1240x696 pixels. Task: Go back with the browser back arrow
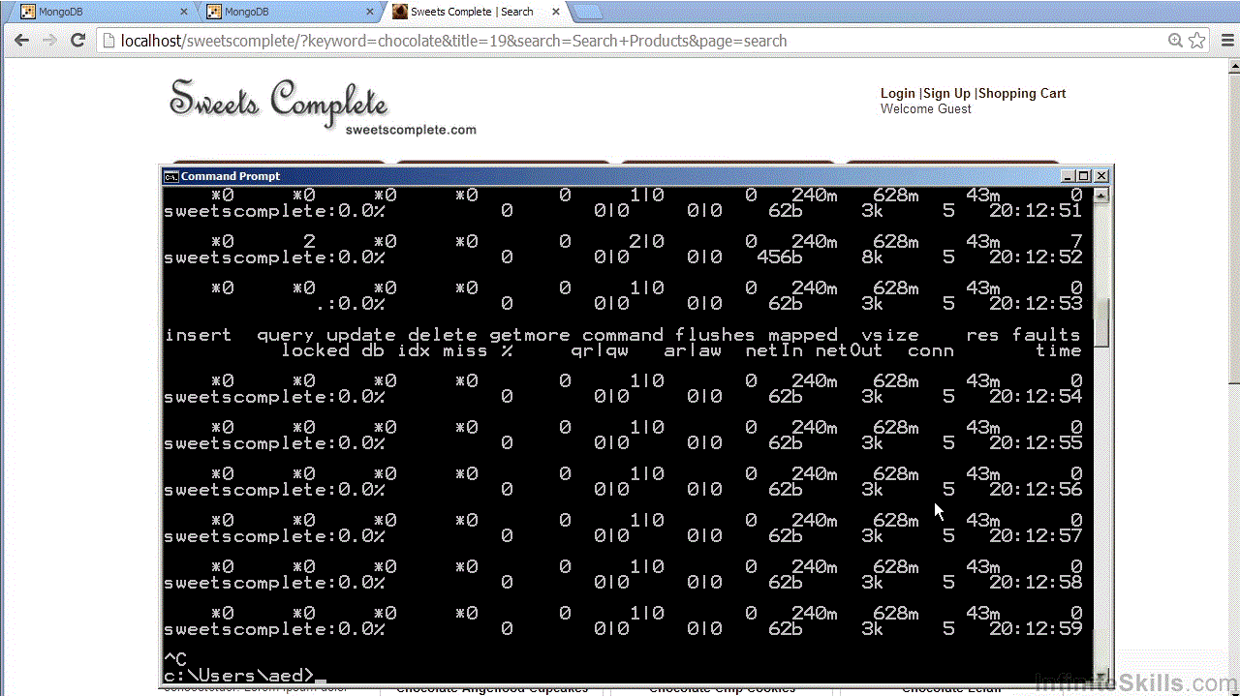click(x=21, y=41)
